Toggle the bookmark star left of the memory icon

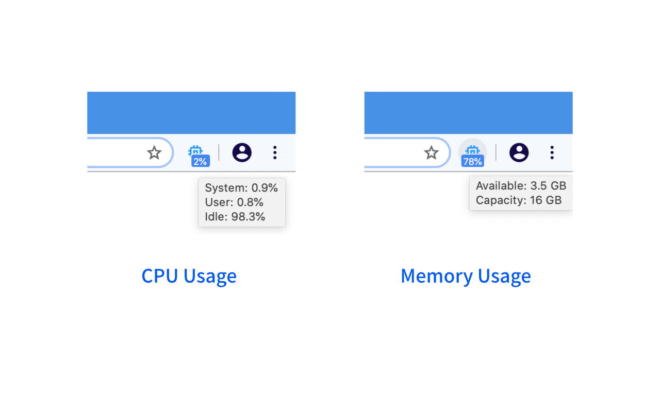coord(432,152)
